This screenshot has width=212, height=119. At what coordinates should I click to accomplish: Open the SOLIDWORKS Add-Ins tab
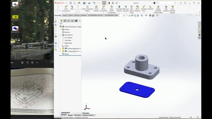point(95,16)
